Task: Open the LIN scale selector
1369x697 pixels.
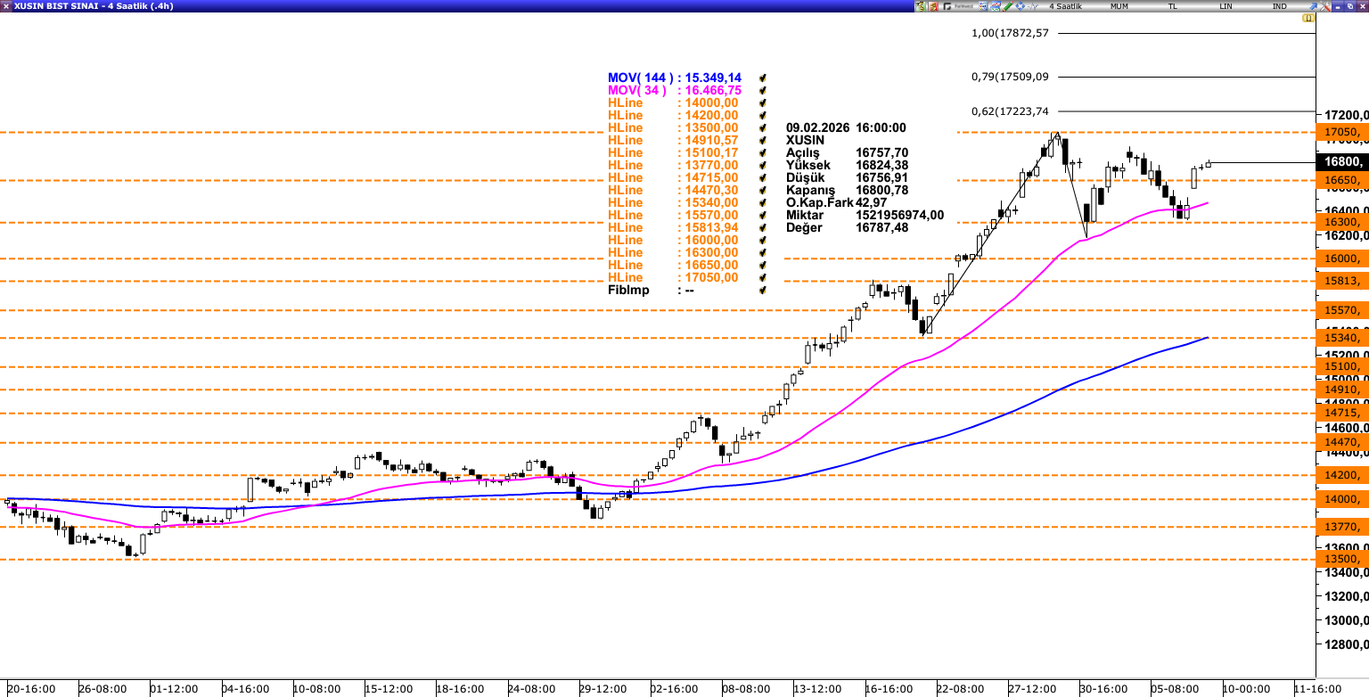Action: [1226, 6]
